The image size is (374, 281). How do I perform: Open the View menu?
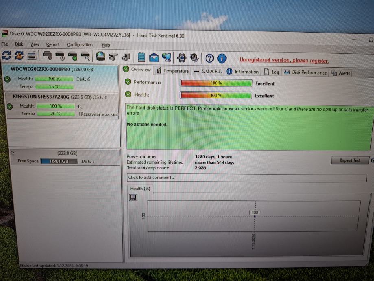[x=35, y=44]
